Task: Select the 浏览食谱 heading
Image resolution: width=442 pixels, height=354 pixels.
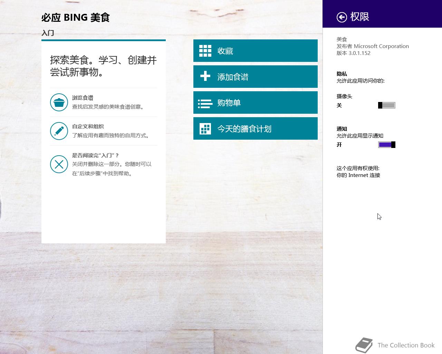Action: click(x=83, y=98)
